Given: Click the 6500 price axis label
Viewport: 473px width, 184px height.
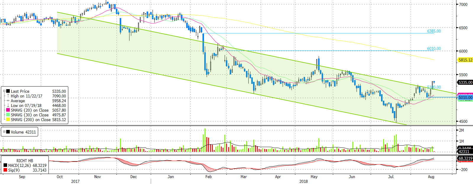Looking at the screenshot, I should pos(463,28).
